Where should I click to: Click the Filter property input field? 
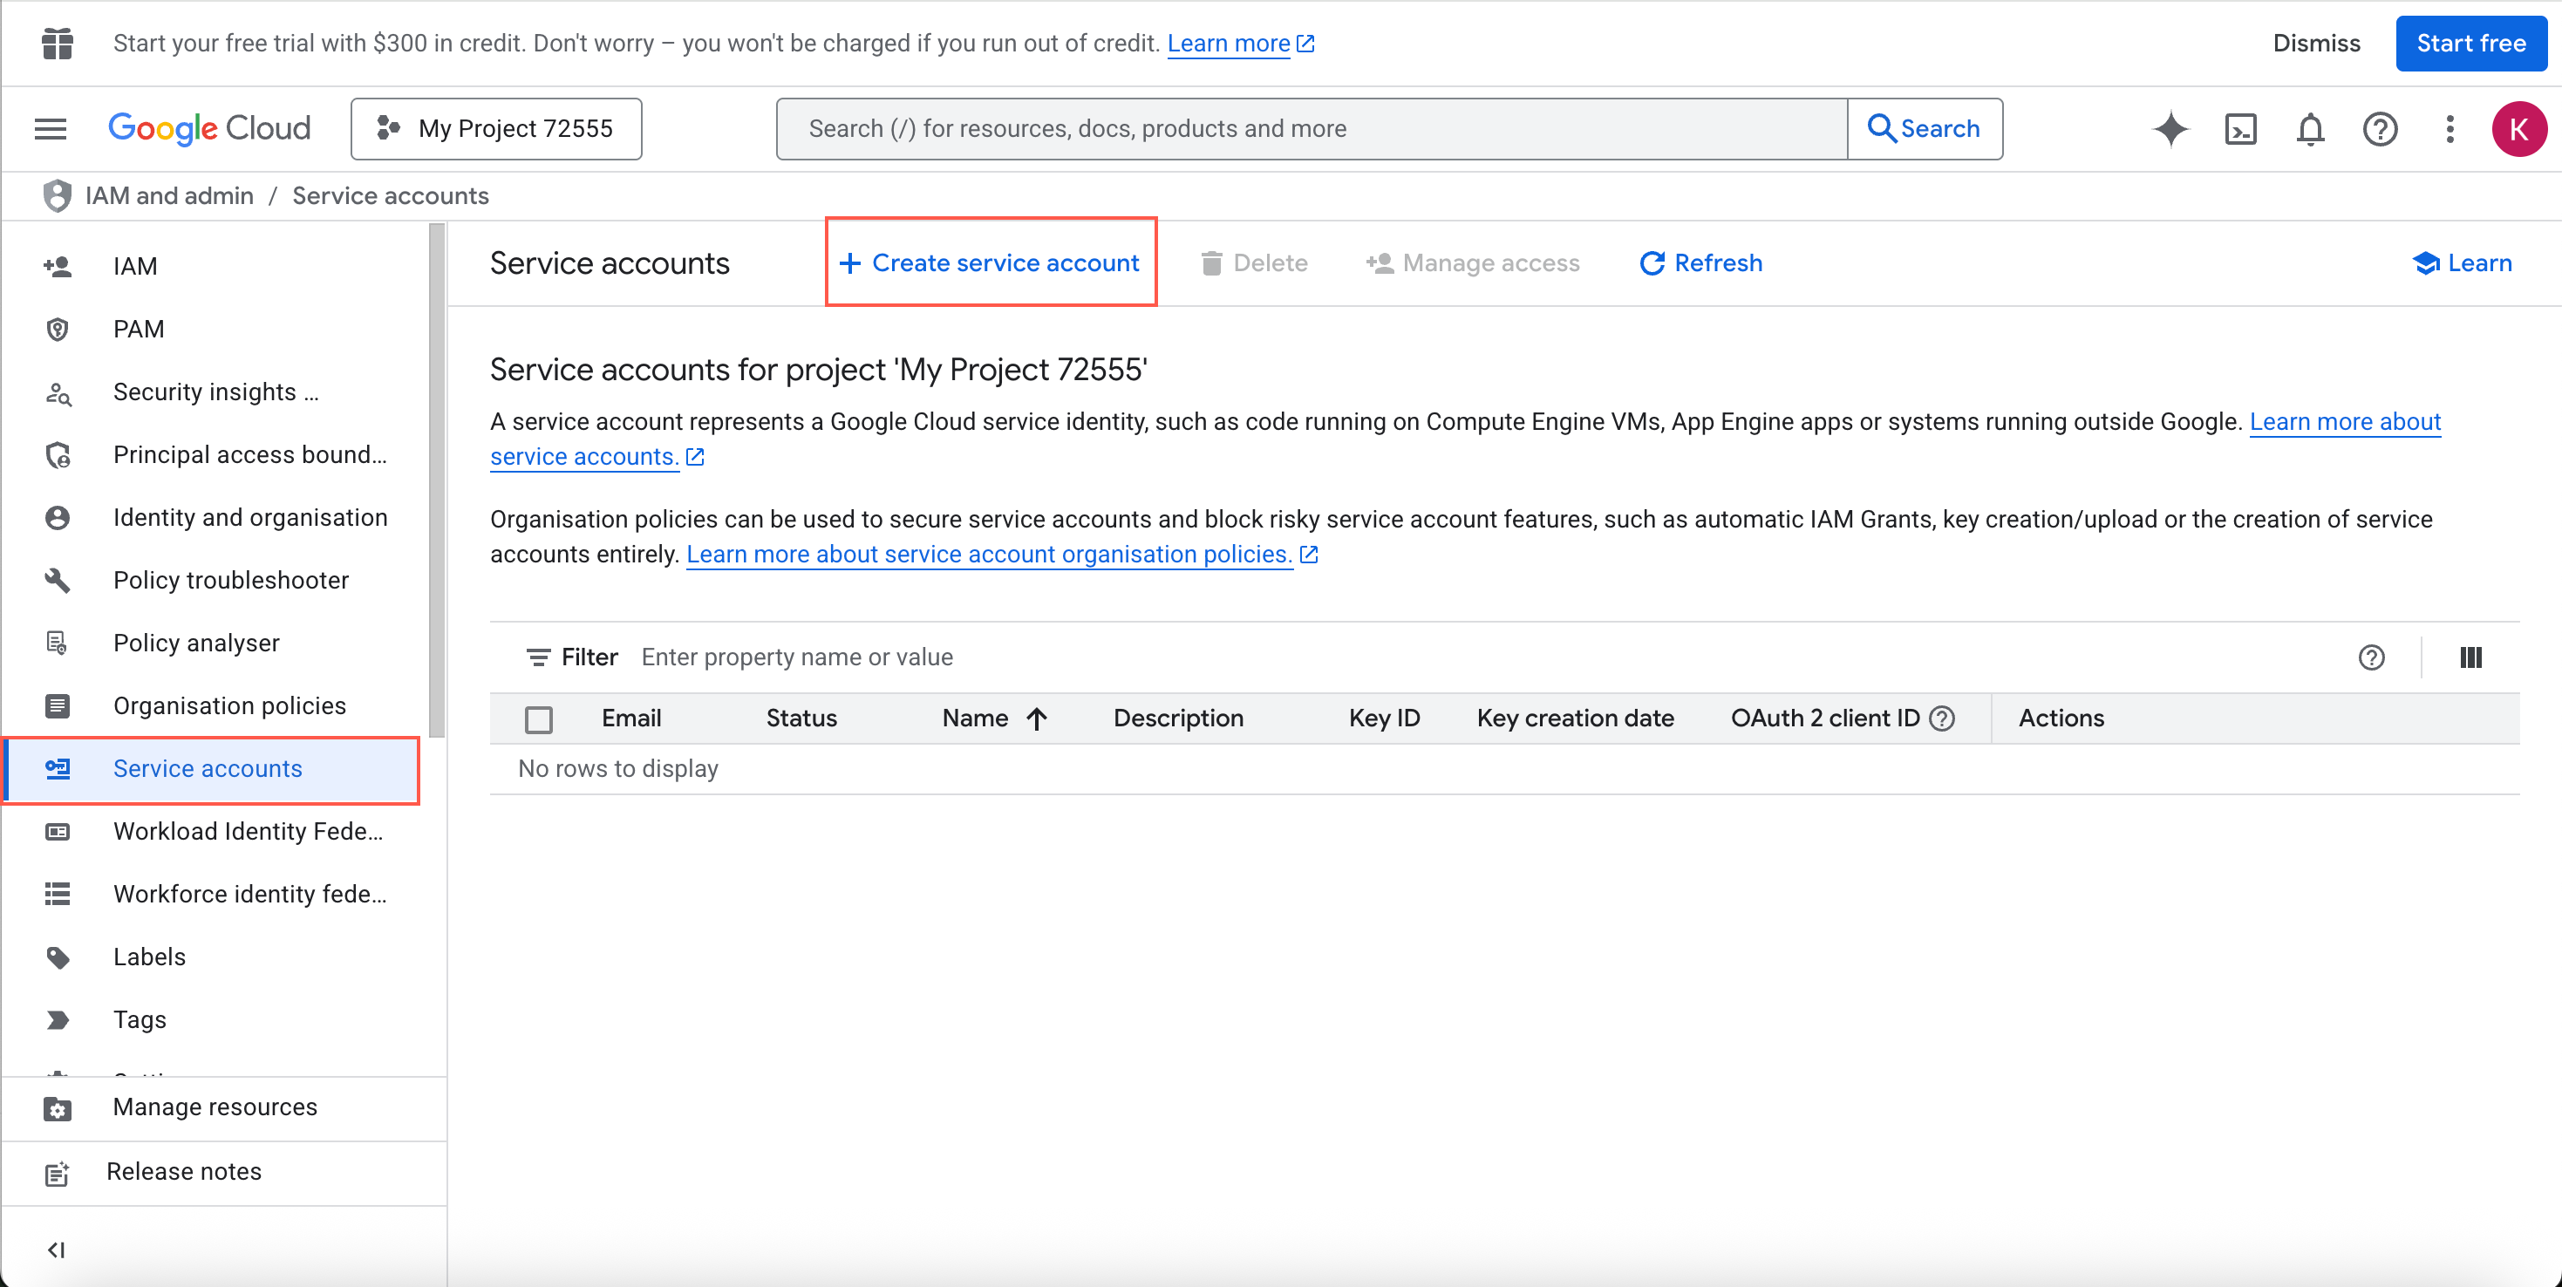coord(1393,657)
